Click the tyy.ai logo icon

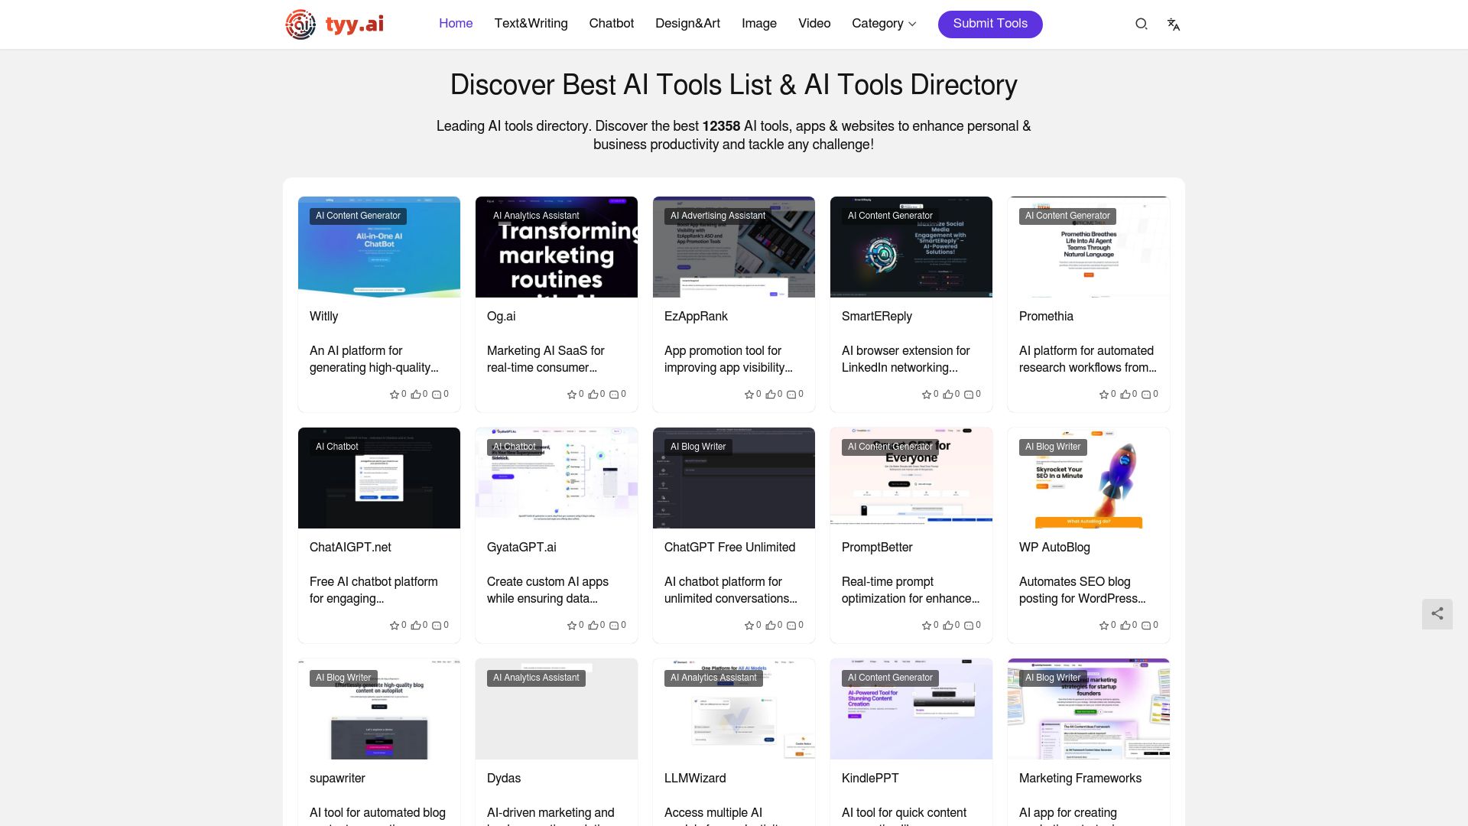click(x=300, y=24)
